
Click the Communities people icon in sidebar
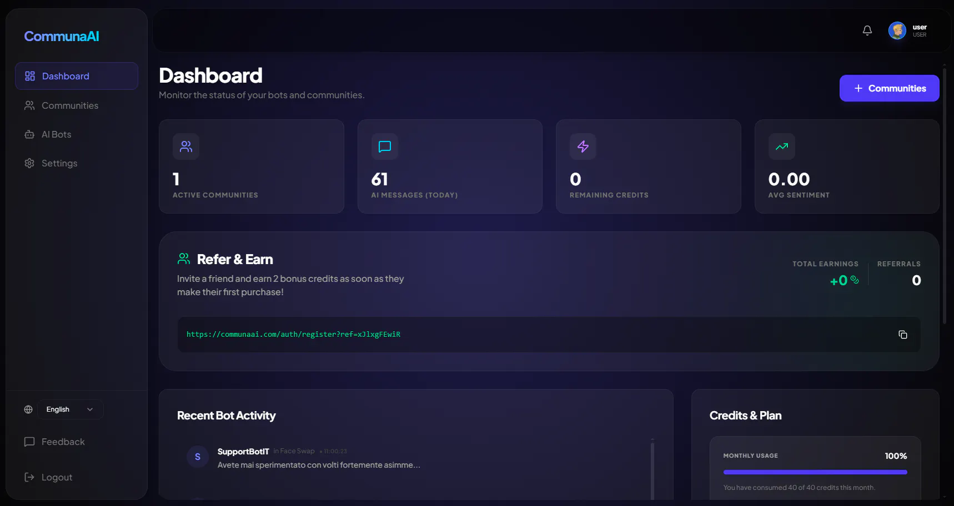tap(29, 105)
